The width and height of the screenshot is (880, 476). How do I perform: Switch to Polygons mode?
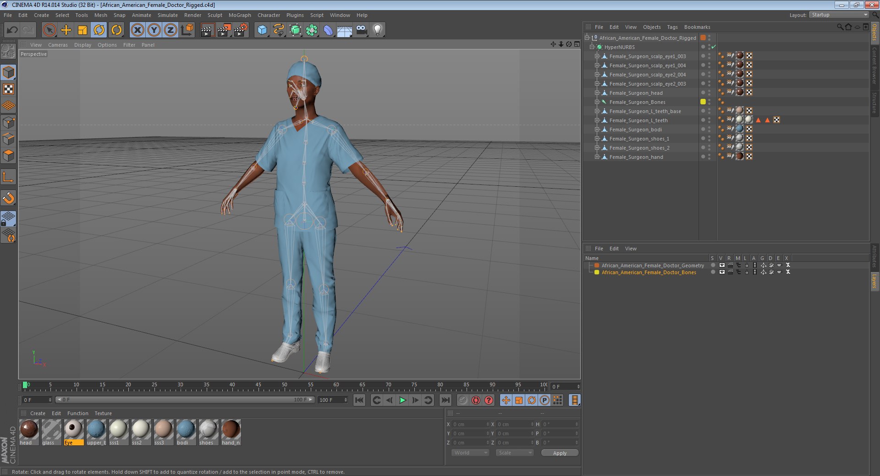[x=8, y=156]
